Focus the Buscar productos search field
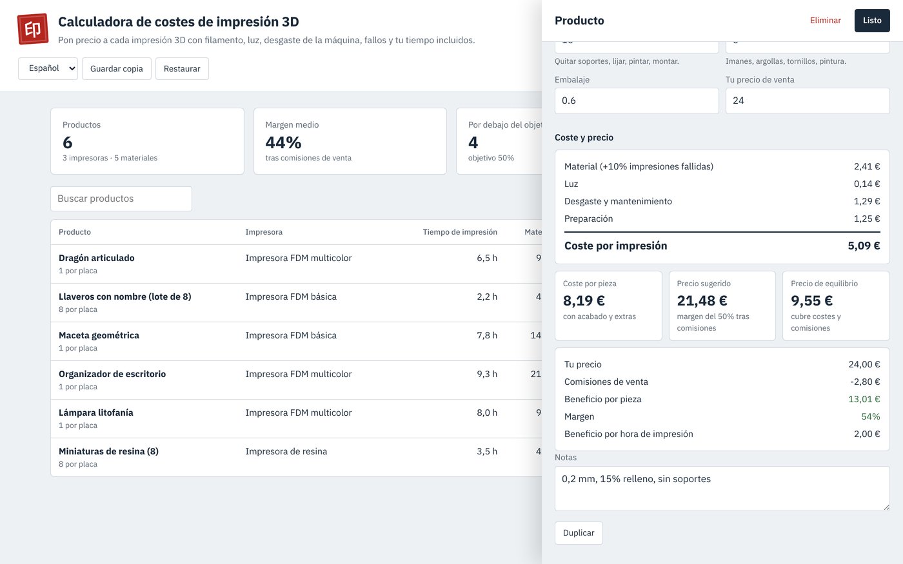903x564 pixels. (x=121, y=199)
